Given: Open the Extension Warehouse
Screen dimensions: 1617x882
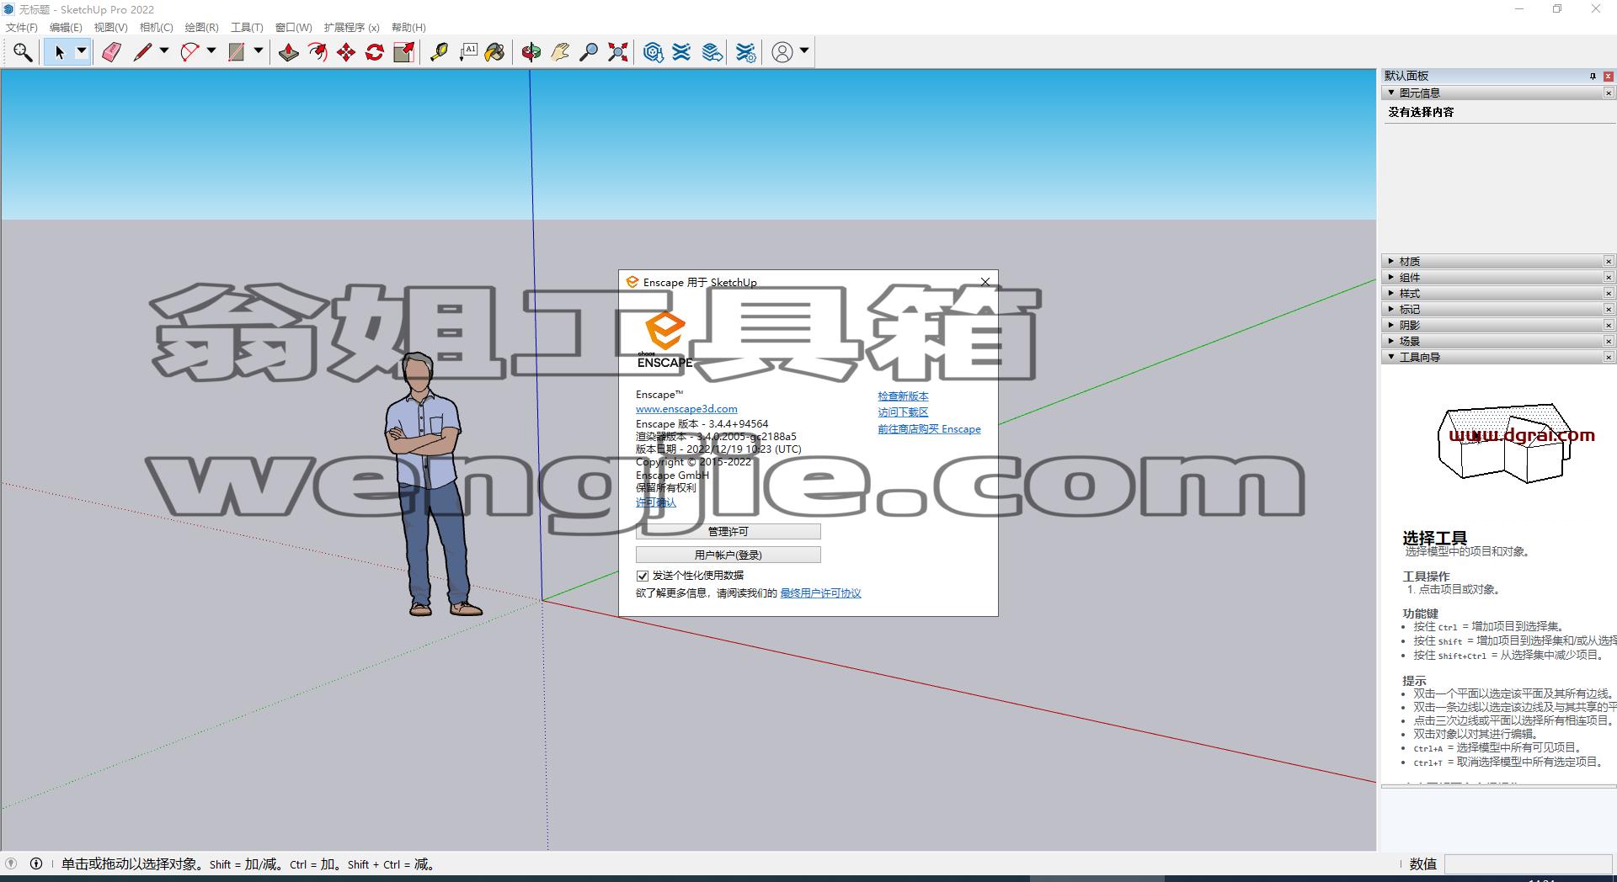Looking at the screenshot, I should point(681,52).
